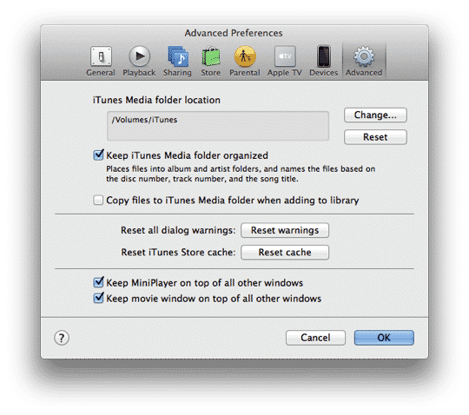The height and width of the screenshot is (415, 469).
Task: Click the Reset cache button
Action: 285,253
